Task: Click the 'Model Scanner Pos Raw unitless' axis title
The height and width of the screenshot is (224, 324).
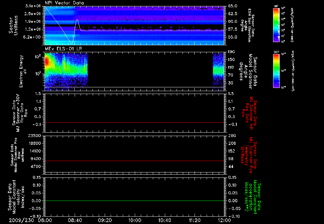Action: (x=17, y=155)
